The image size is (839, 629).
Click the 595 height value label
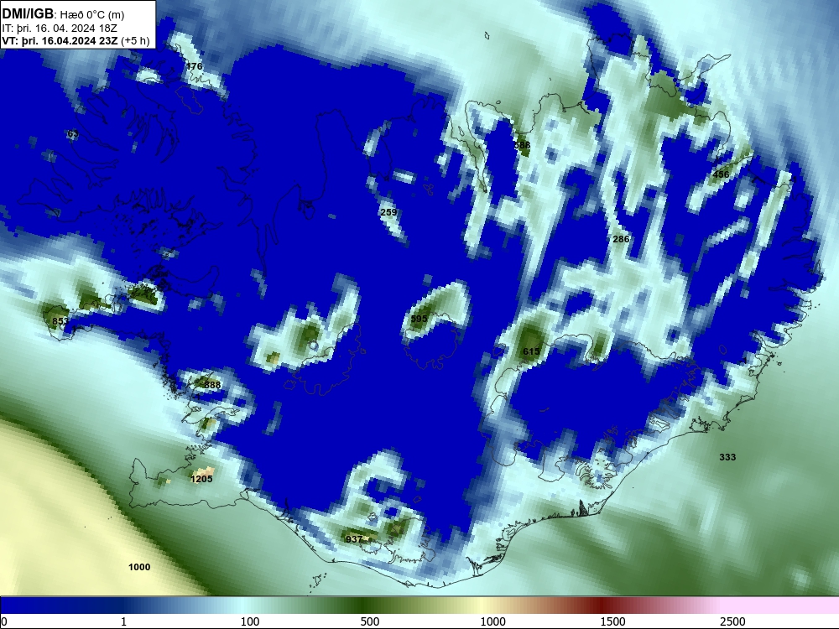419,319
